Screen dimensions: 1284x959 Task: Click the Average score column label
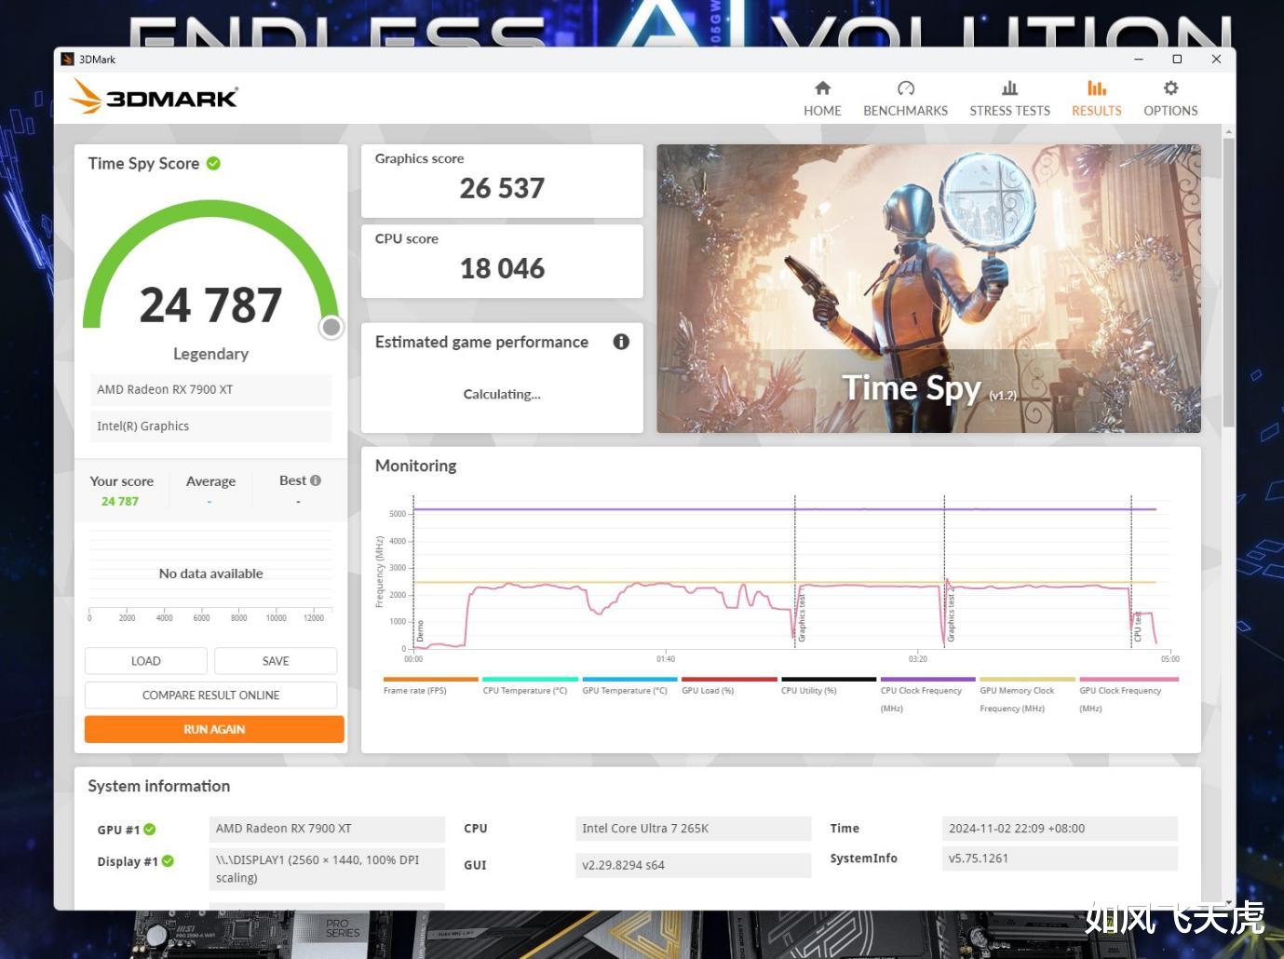(210, 481)
